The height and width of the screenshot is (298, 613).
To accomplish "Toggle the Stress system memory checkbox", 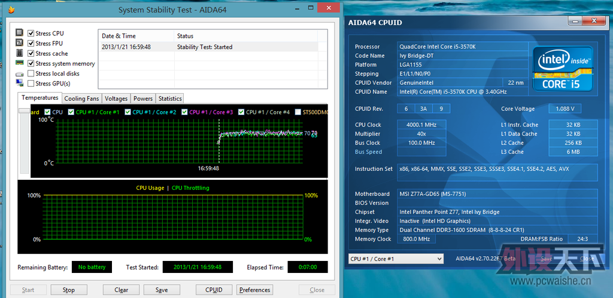I will coord(31,63).
